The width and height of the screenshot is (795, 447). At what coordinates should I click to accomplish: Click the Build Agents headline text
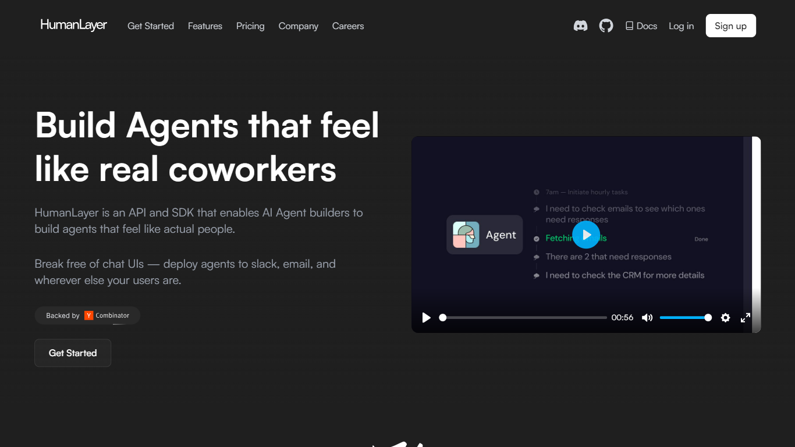point(207,147)
